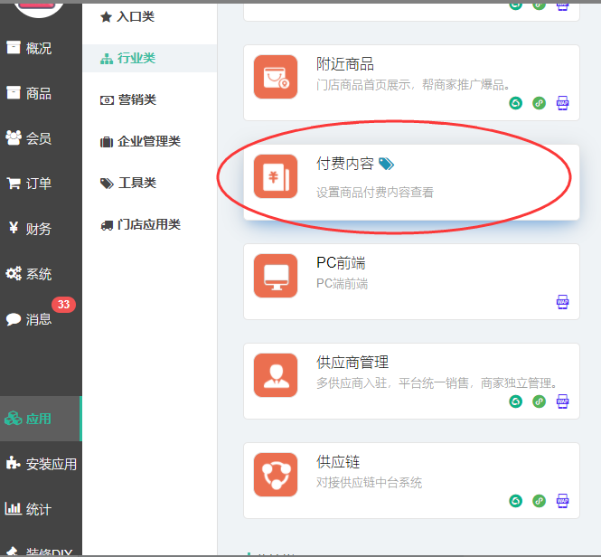Click the 33 unread messages badge
The width and height of the screenshot is (601, 557).
pos(63,305)
